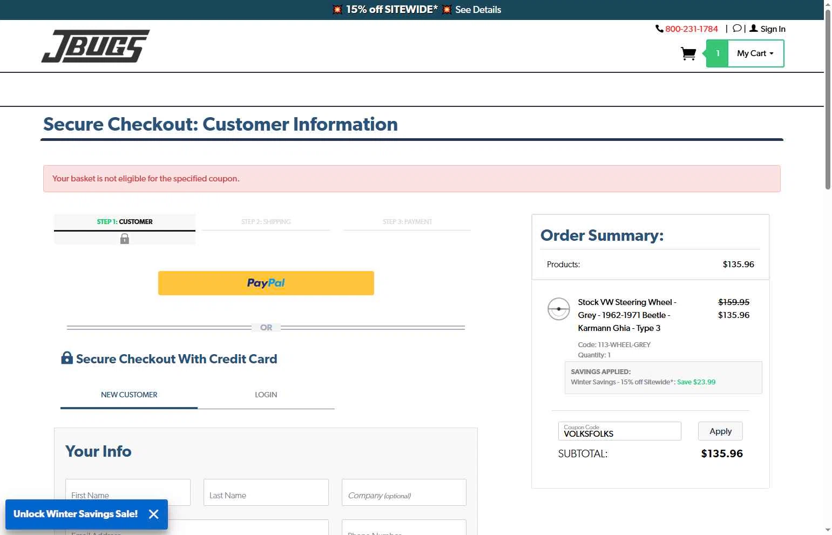Click the Code: 113-WHEEL-GREY text
832x535 pixels.
614,345
